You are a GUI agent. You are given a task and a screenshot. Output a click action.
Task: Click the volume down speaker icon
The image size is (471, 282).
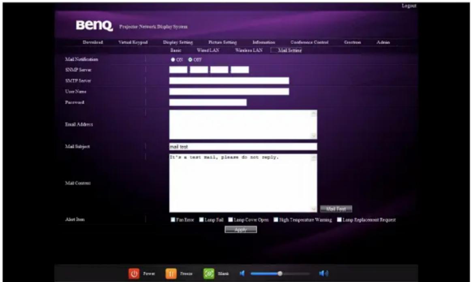coord(242,273)
